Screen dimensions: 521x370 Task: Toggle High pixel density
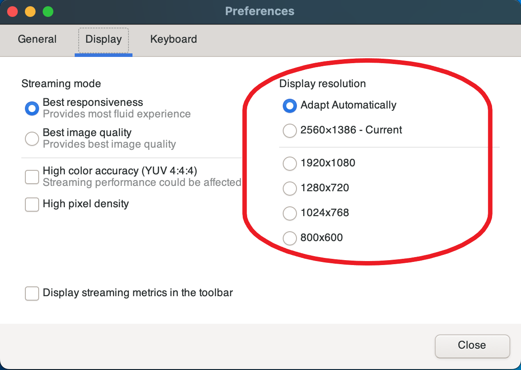(32, 204)
